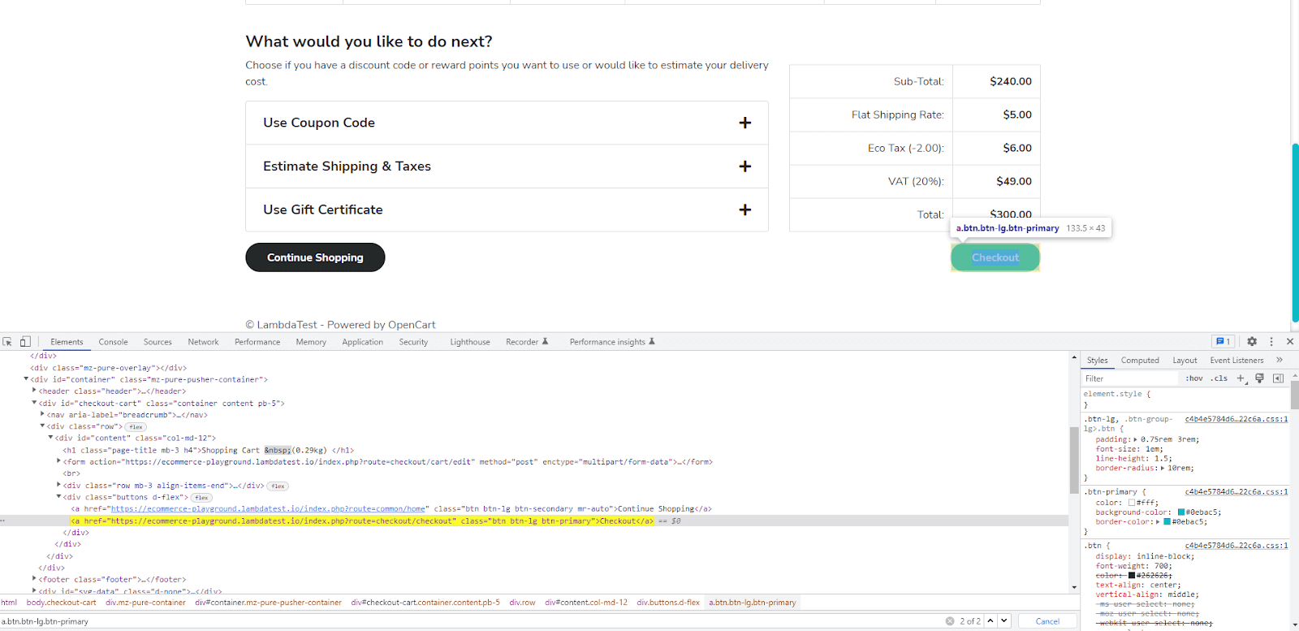Open the DevTools three-dot customize menu
This screenshot has height=631, width=1299.
point(1271,342)
